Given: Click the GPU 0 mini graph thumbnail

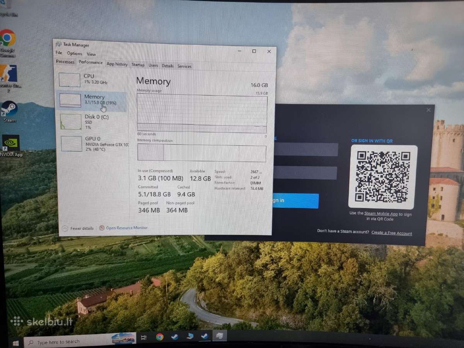Looking at the screenshot, I should click(72, 144).
